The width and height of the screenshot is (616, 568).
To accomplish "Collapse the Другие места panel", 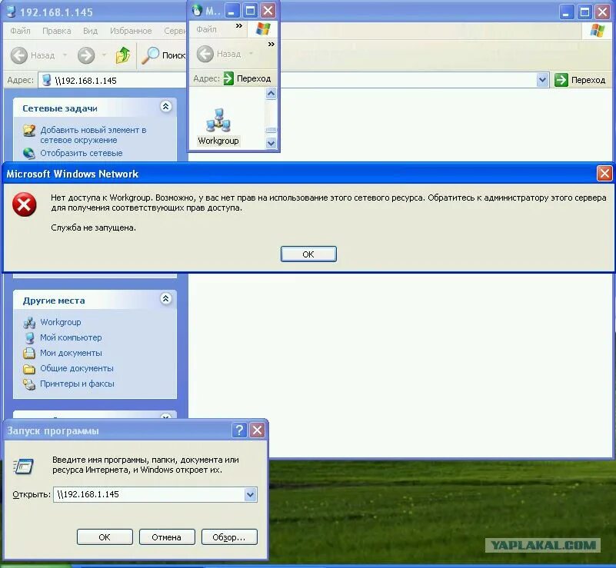I will [x=166, y=299].
